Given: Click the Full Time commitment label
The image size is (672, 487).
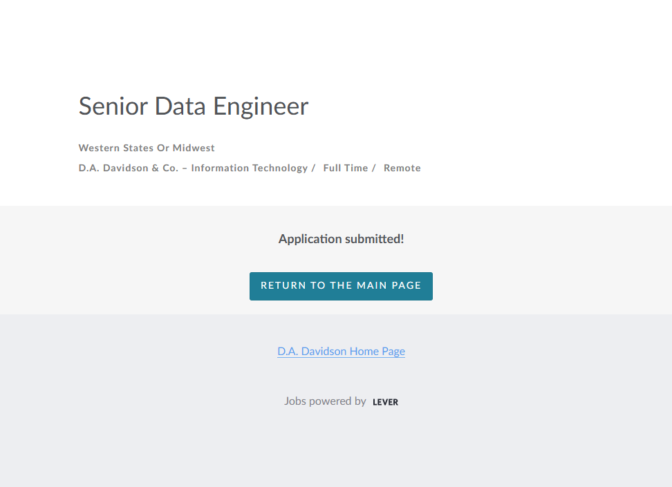Looking at the screenshot, I should click(346, 168).
